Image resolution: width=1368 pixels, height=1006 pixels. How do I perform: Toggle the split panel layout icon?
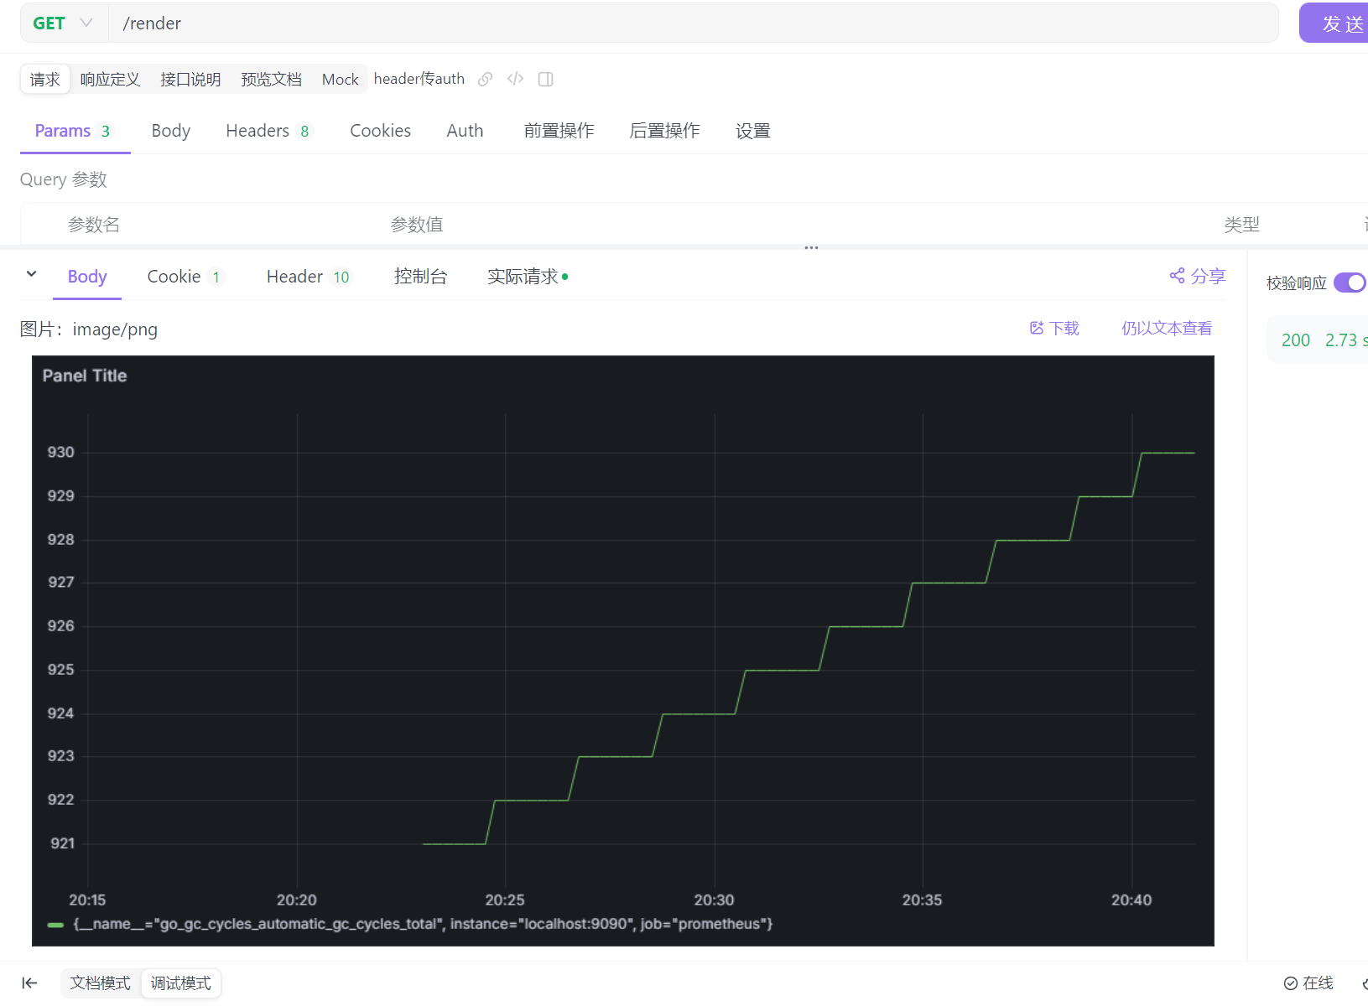tap(545, 79)
